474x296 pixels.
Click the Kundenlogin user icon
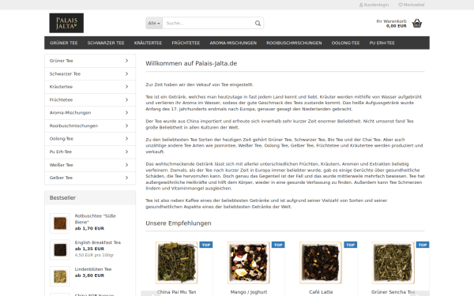(x=361, y=5)
